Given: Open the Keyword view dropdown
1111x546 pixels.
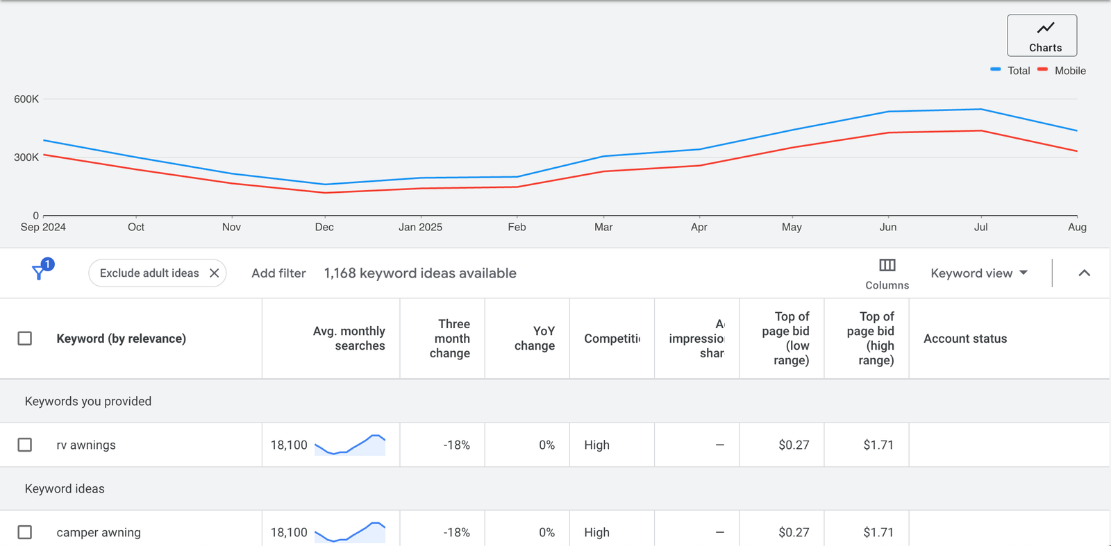Looking at the screenshot, I should [x=978, y=273].
